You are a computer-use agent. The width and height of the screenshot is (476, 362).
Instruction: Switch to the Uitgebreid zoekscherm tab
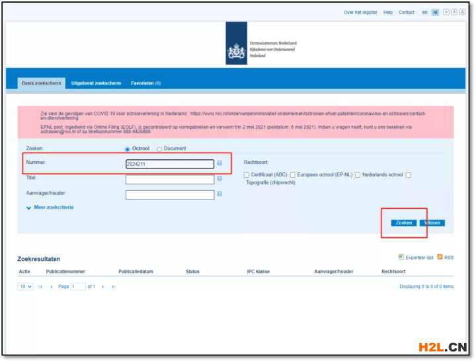click(96, 83)
